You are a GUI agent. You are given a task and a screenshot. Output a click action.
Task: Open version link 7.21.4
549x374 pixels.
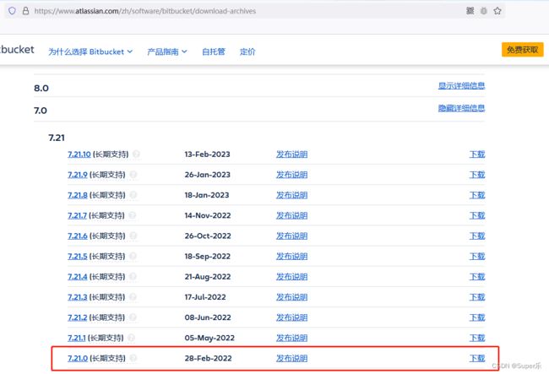[x=78, y=277]
